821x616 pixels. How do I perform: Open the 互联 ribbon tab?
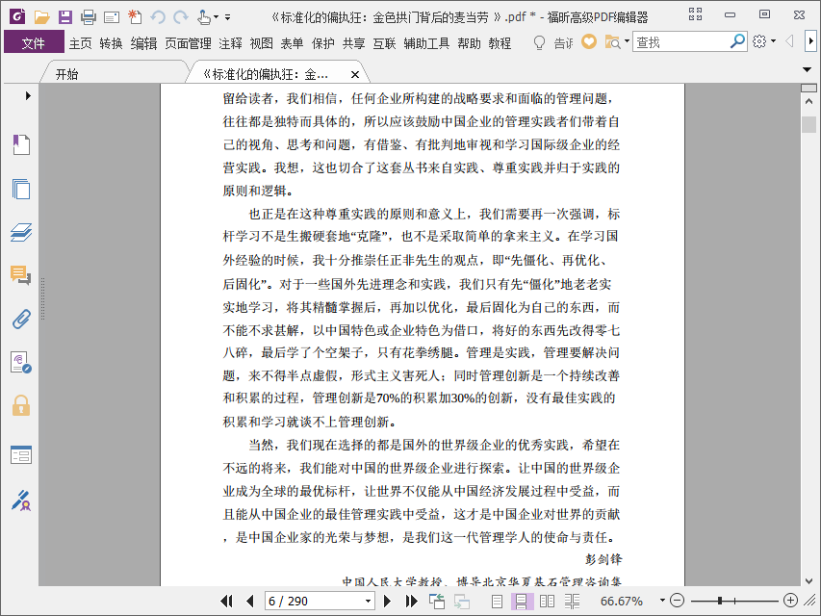click(384, 43)
